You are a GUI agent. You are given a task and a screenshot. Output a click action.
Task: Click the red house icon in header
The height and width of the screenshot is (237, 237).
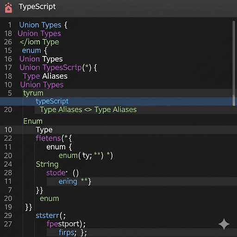[8, 7]
